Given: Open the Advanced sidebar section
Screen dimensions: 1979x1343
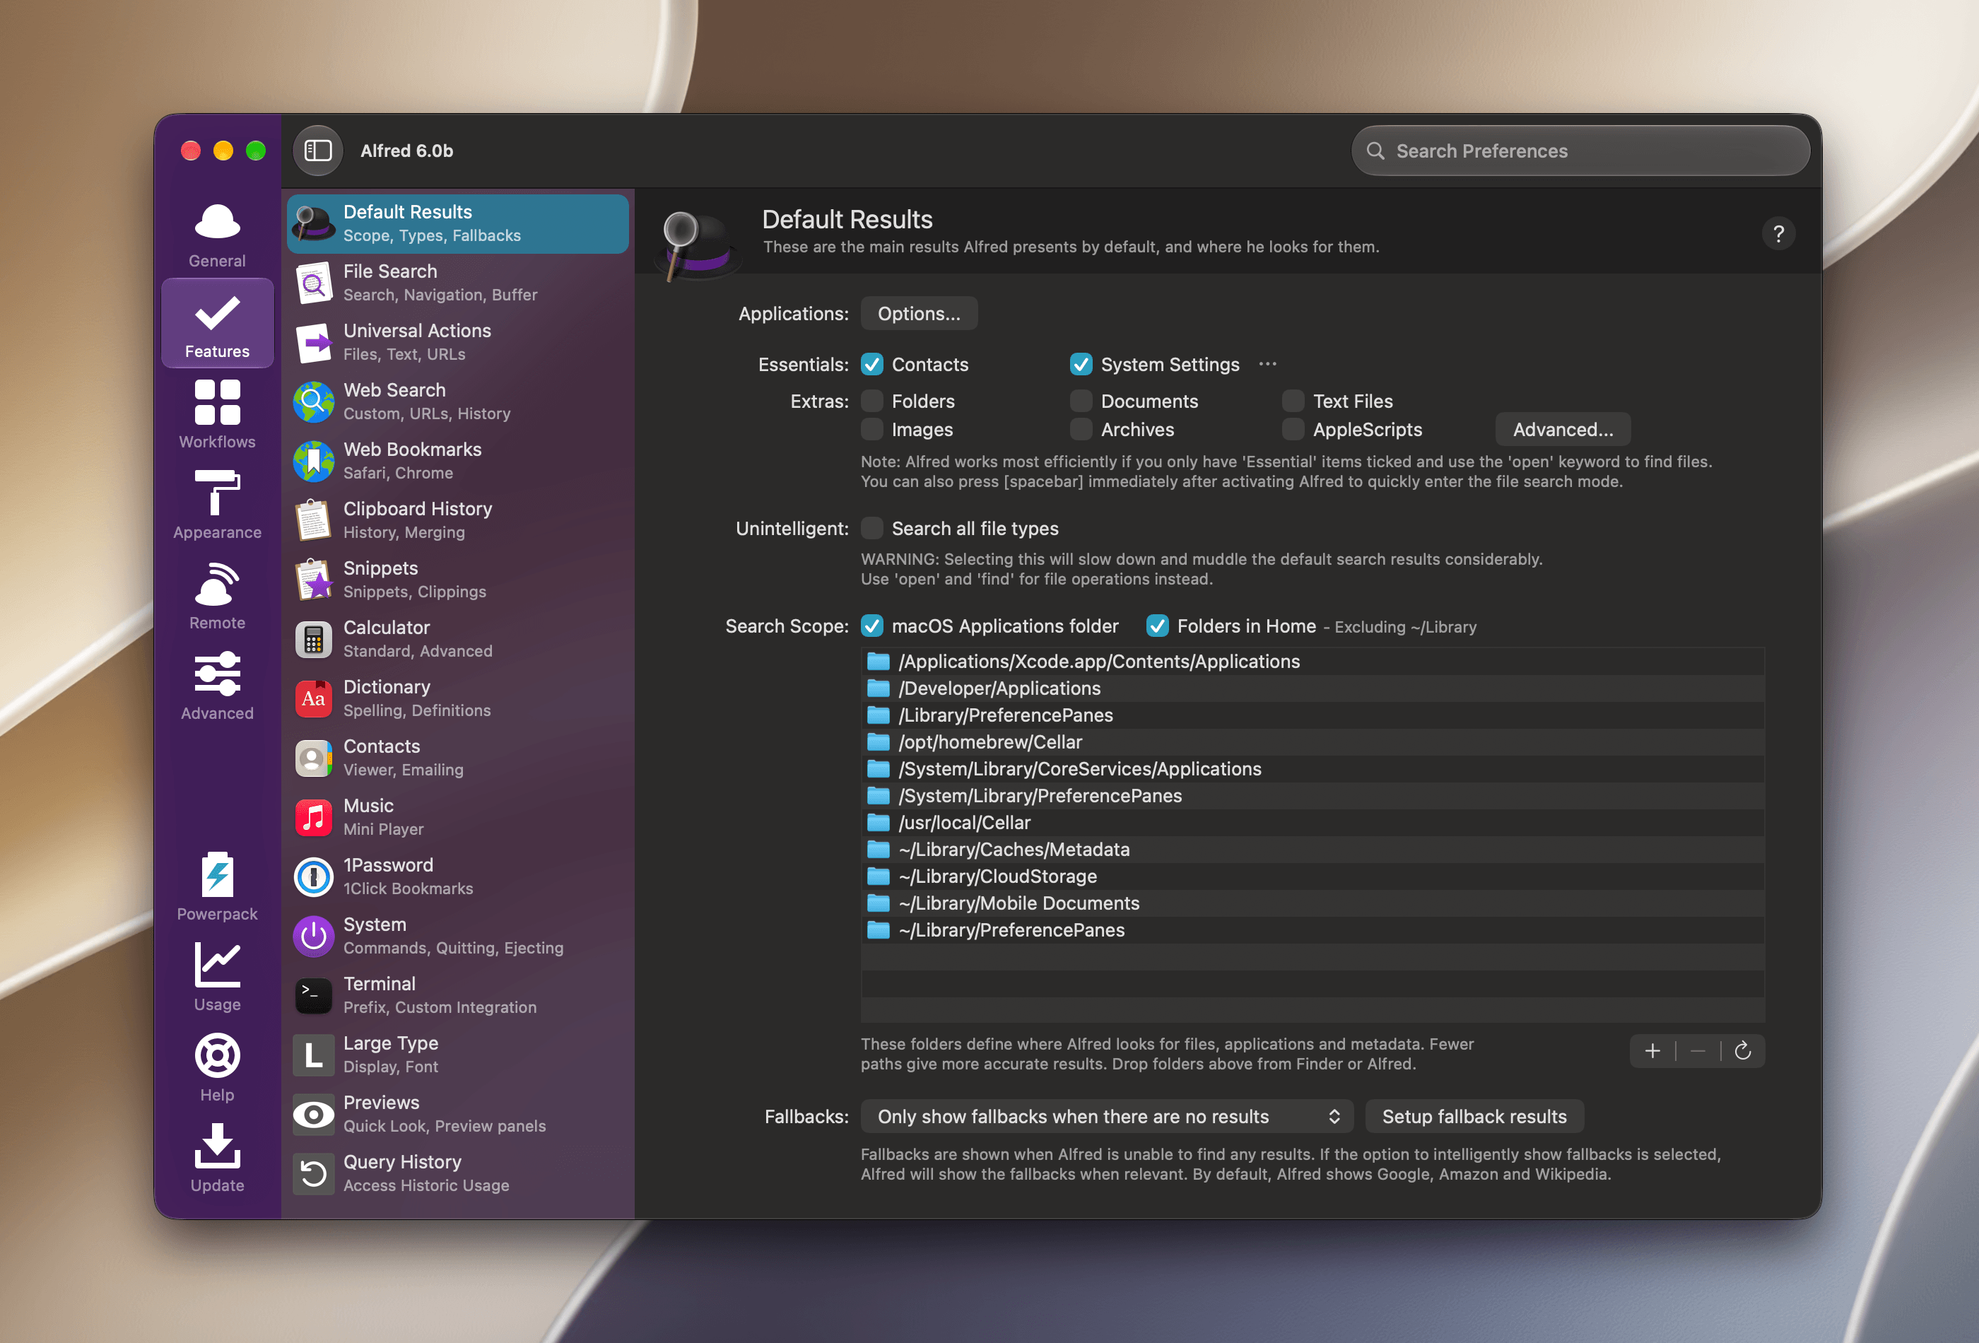Looking at the screenshot, I should click(x=217, y=686).
